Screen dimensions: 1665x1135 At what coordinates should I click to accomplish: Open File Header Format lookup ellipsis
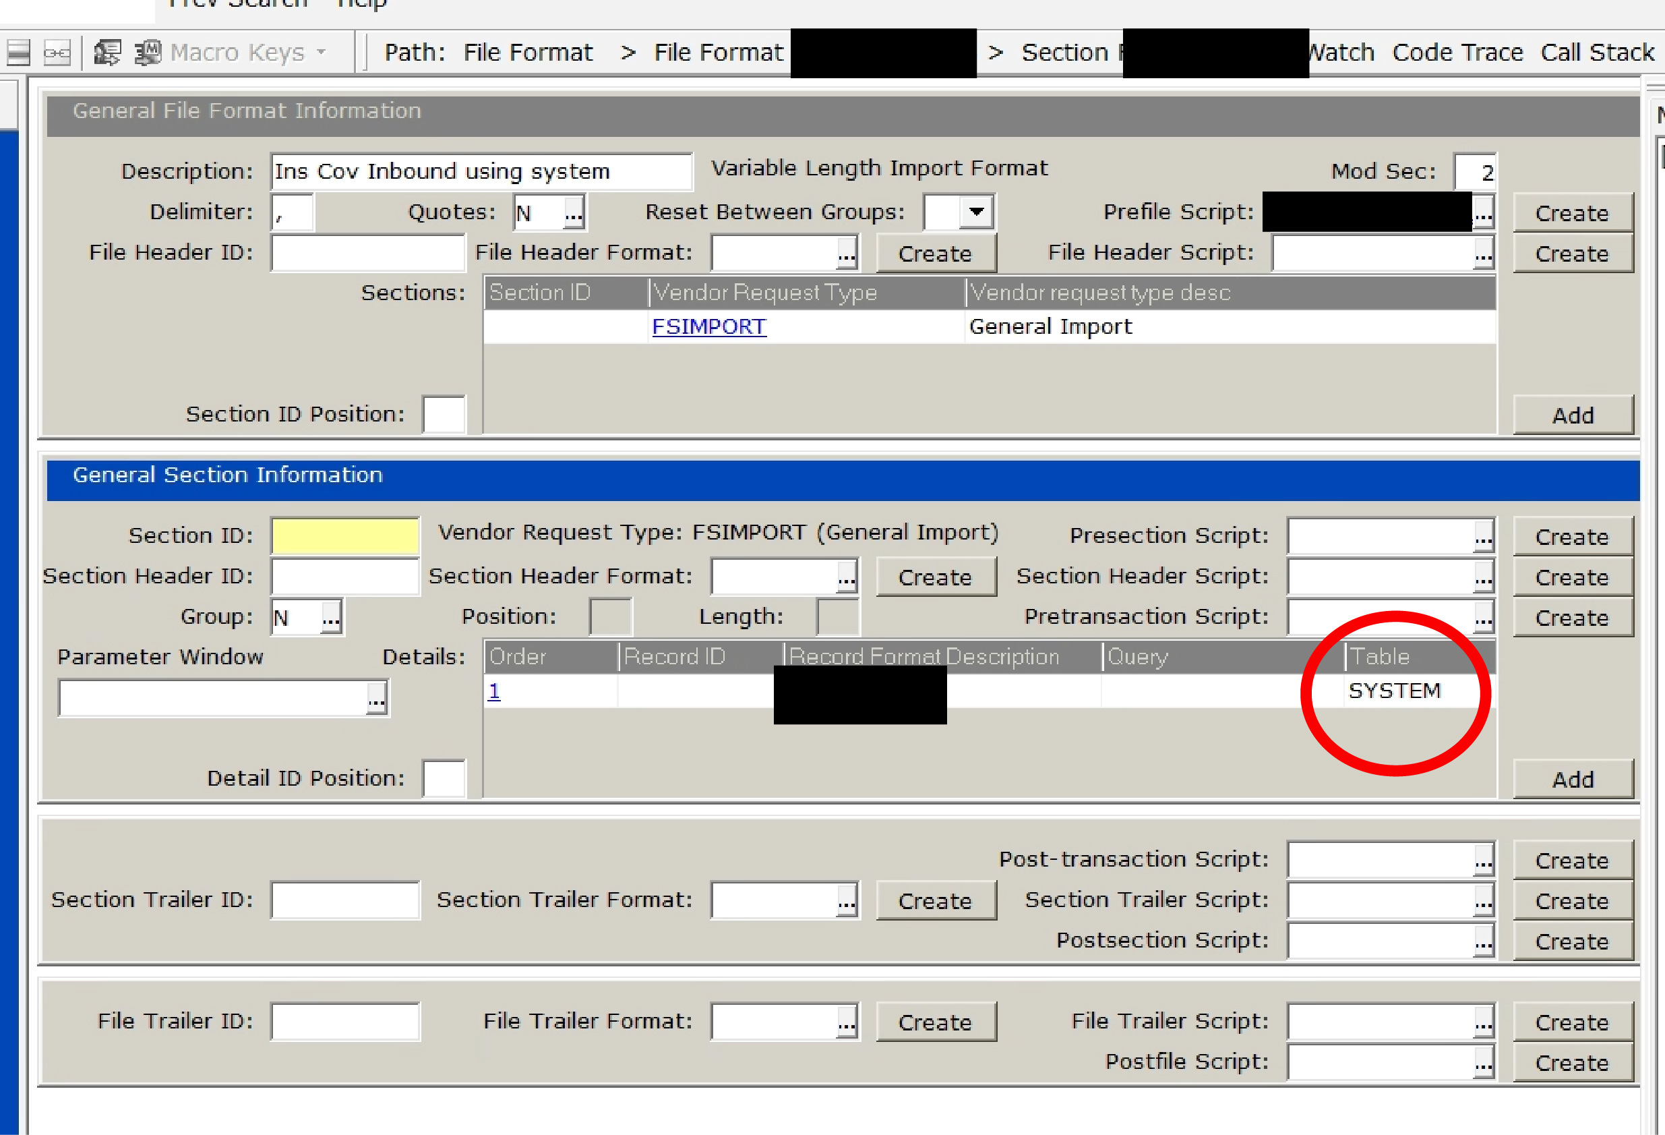click(x=847, y=254)
